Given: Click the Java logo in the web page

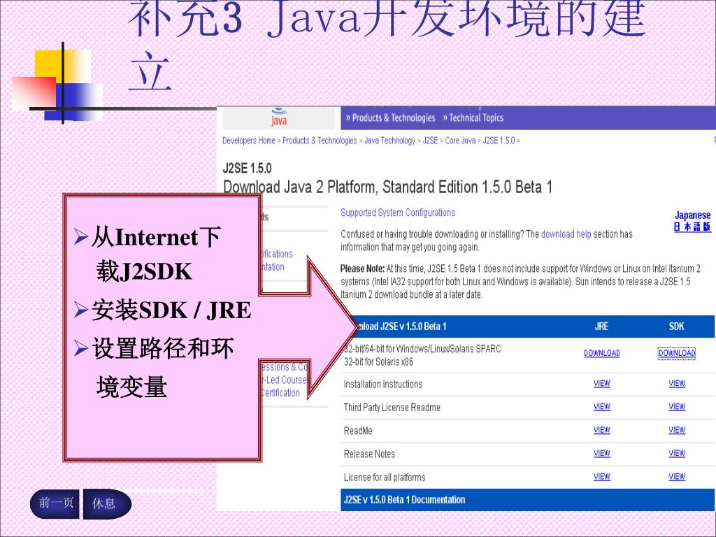Looking at the screenshot, I should click(x=279, y=117).
